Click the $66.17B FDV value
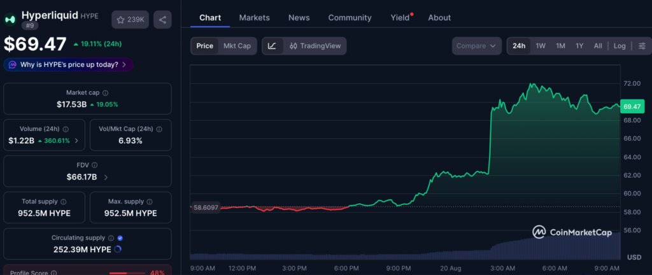The width and height of the screenshot is (652, 275). pos(82,178)
